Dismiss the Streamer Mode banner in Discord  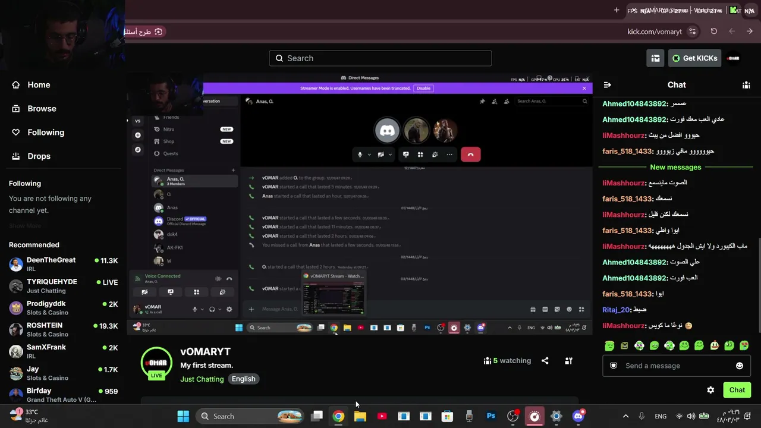[x=584, y=88]
